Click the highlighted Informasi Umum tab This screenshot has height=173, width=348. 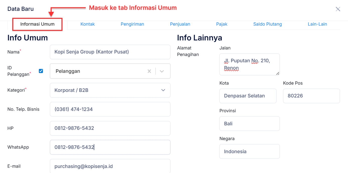37,24
